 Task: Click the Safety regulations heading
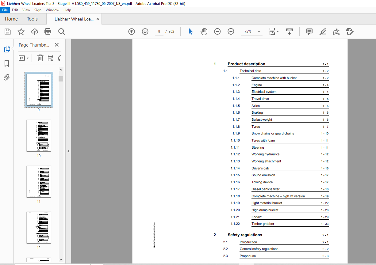[x=245, y=235]
